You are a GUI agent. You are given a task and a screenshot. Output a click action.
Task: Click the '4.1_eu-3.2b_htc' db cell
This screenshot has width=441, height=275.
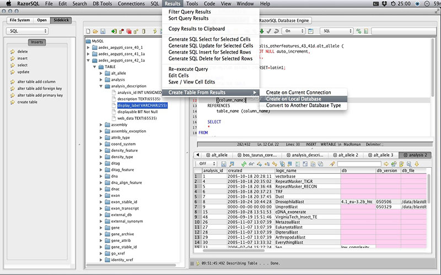[x=358, y=202]
